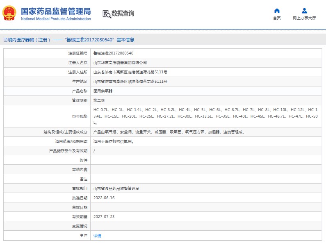Screen dimensions: 326x243
Task: Click National Medical Products Administration text
Action: pos(56,19)
